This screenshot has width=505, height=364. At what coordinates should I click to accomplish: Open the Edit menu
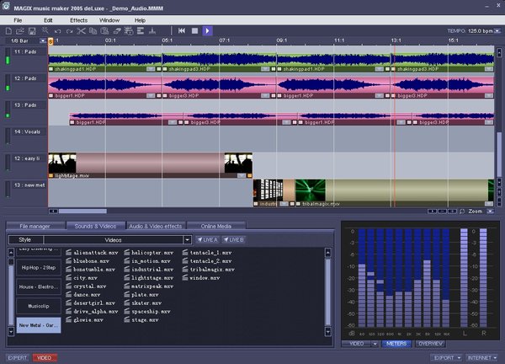pos(48,20)
